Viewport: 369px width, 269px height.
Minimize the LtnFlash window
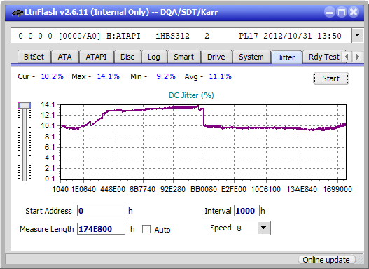(330, 12)
